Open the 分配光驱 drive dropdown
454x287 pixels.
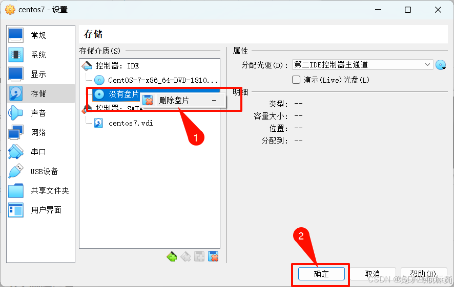(362, 65)
